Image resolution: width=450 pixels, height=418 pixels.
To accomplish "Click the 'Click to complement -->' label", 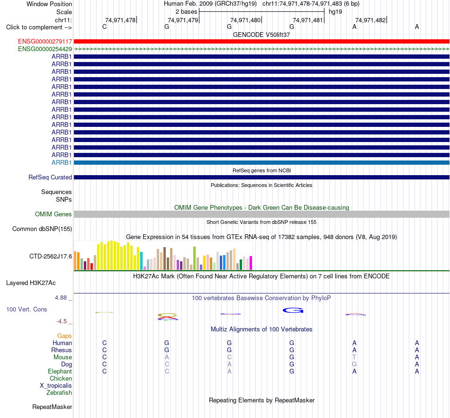I will [39, 27].
